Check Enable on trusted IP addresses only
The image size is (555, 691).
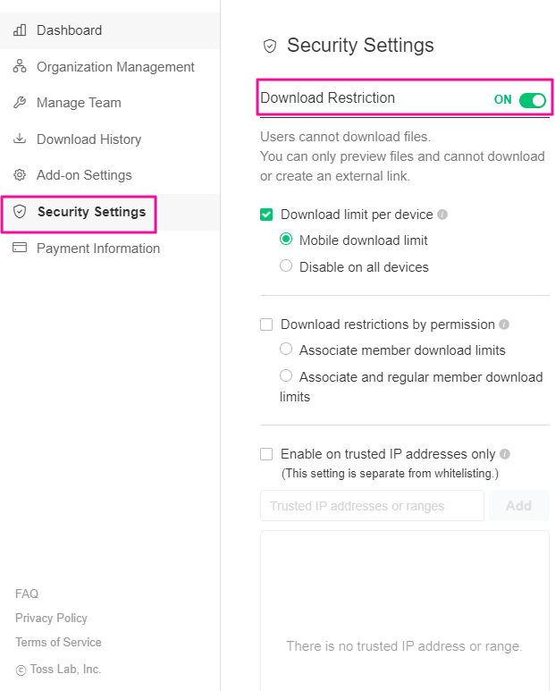[x=266, y=454]
